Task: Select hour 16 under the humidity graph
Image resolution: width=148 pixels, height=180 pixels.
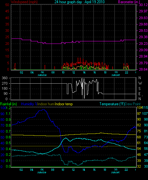Action: 94,170
